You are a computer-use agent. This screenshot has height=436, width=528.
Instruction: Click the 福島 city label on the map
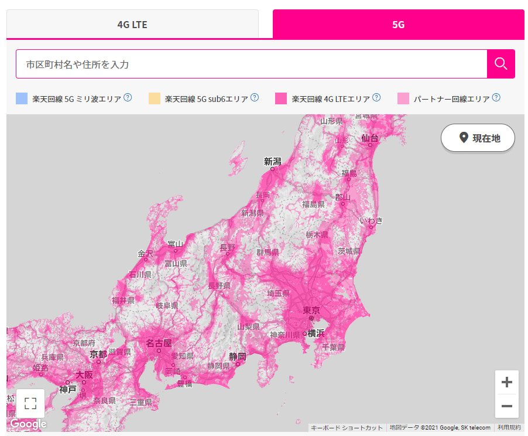click(349, 173)
